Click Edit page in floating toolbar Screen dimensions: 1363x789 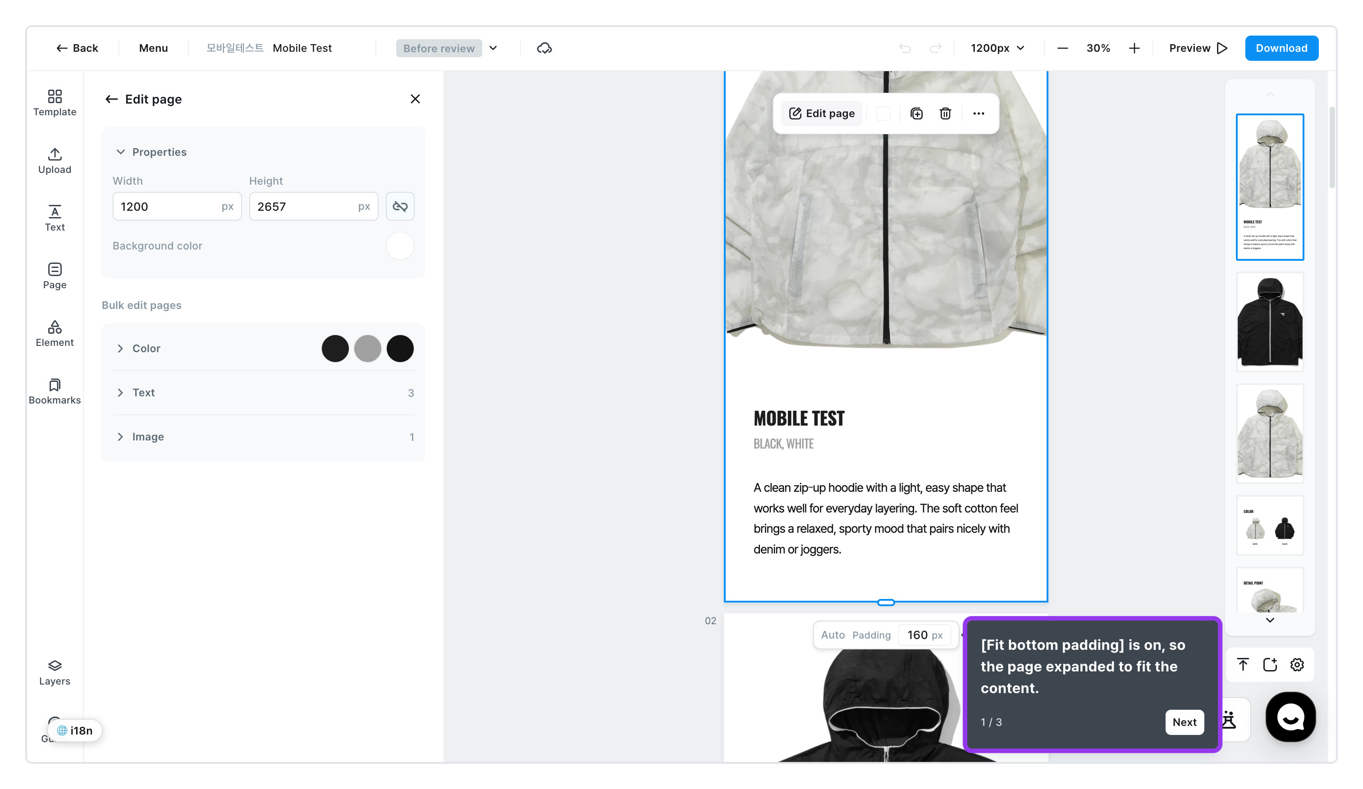pyautogui.click(x=822, y=113)
